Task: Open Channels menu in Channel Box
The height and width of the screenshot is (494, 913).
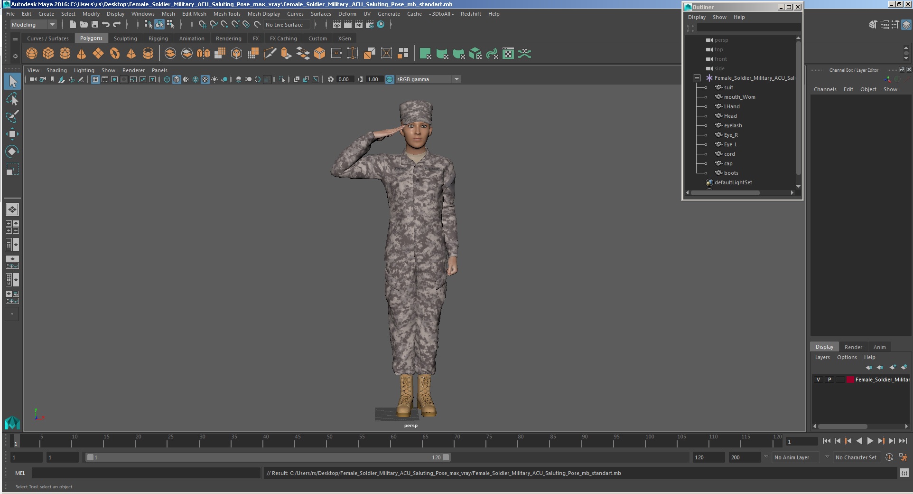Action: pos(825,89)
